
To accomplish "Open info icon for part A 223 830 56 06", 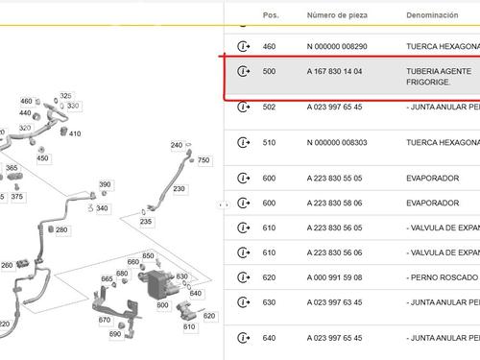I will coord(244,252).
